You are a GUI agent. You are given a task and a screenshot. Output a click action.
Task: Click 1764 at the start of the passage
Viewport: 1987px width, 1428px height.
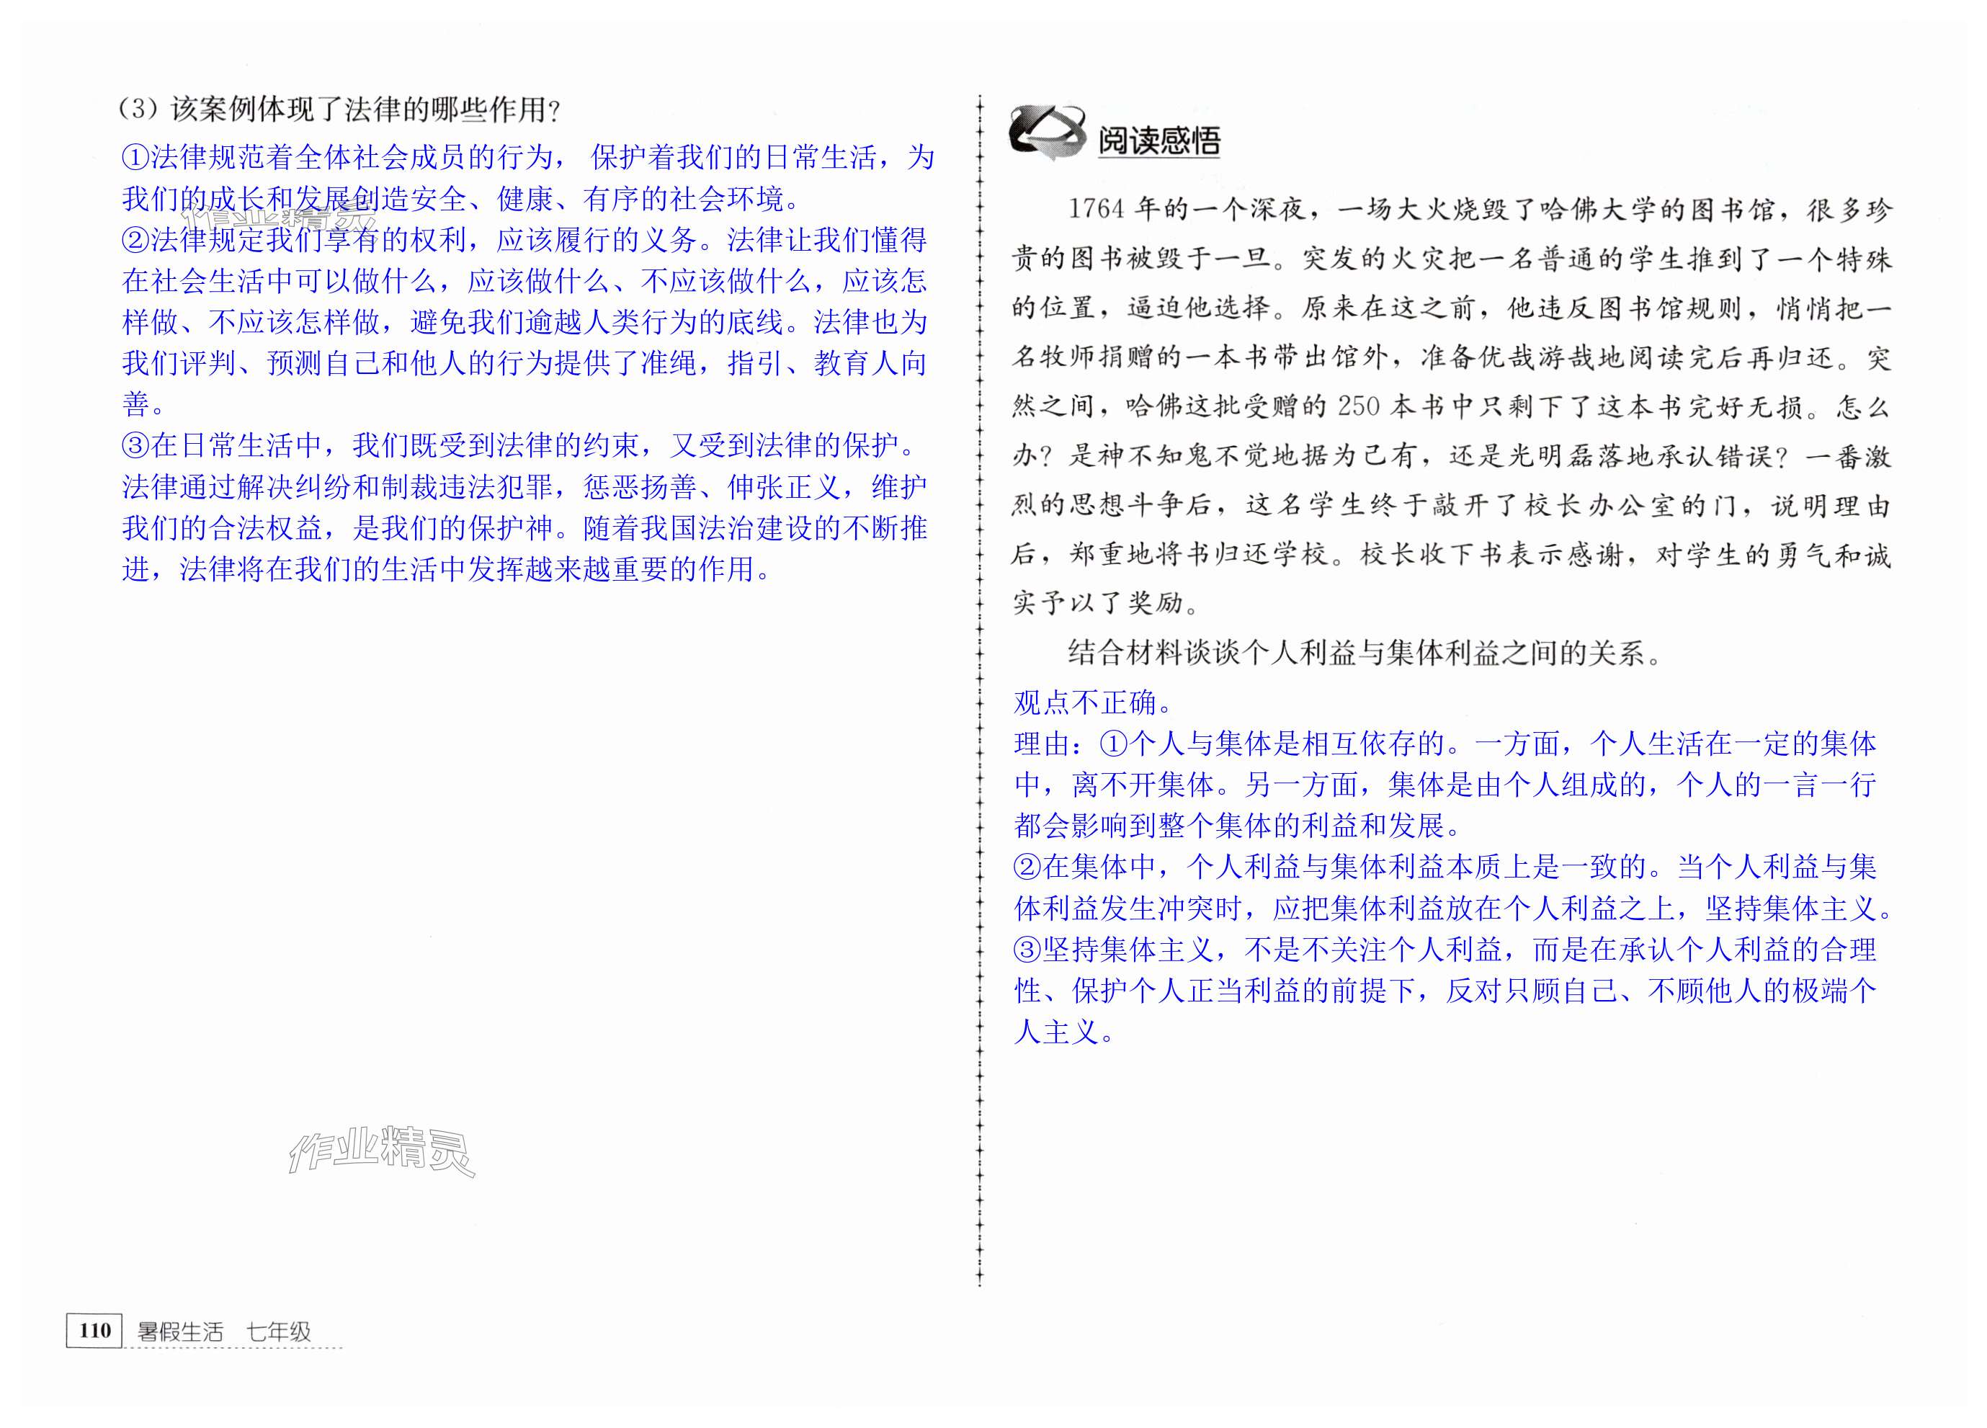(1095, 208)
